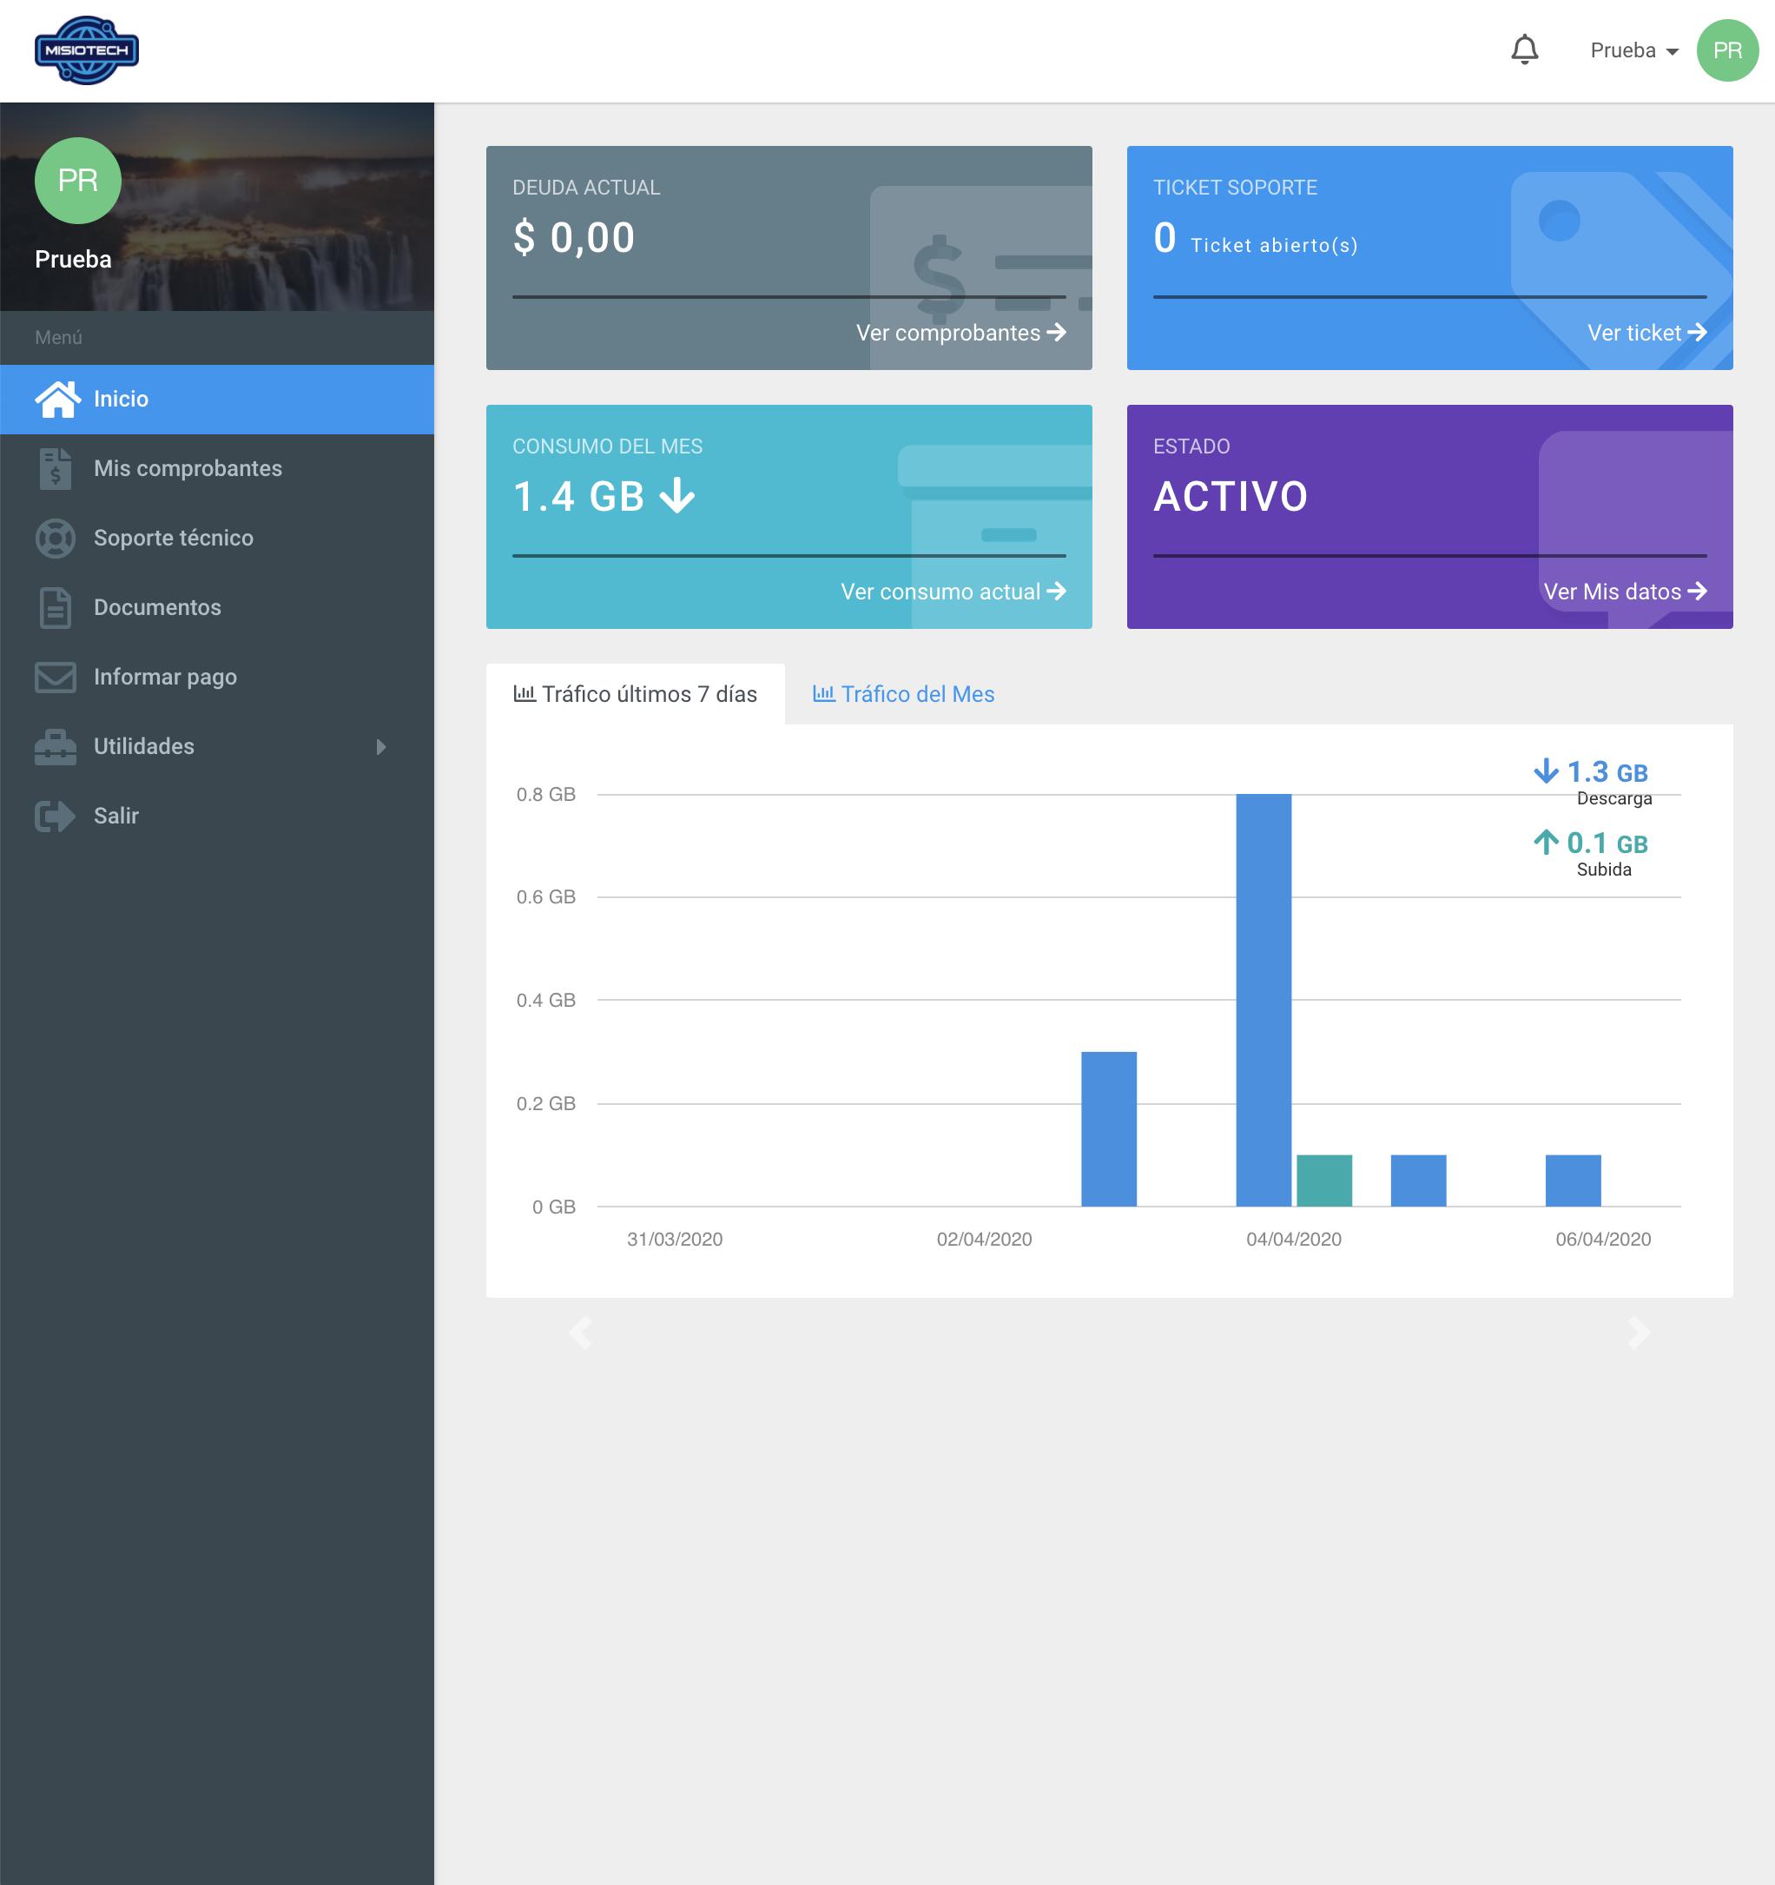This screenshot has height=1885, width=1775.
Task: Open the Prueba user dropdown
Action: (x=1633, y=50)
